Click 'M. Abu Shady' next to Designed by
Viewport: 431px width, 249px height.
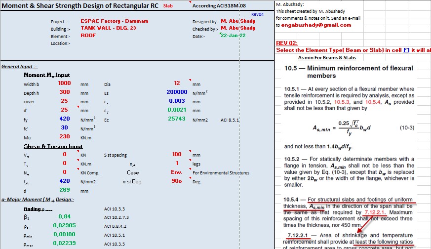238,21
